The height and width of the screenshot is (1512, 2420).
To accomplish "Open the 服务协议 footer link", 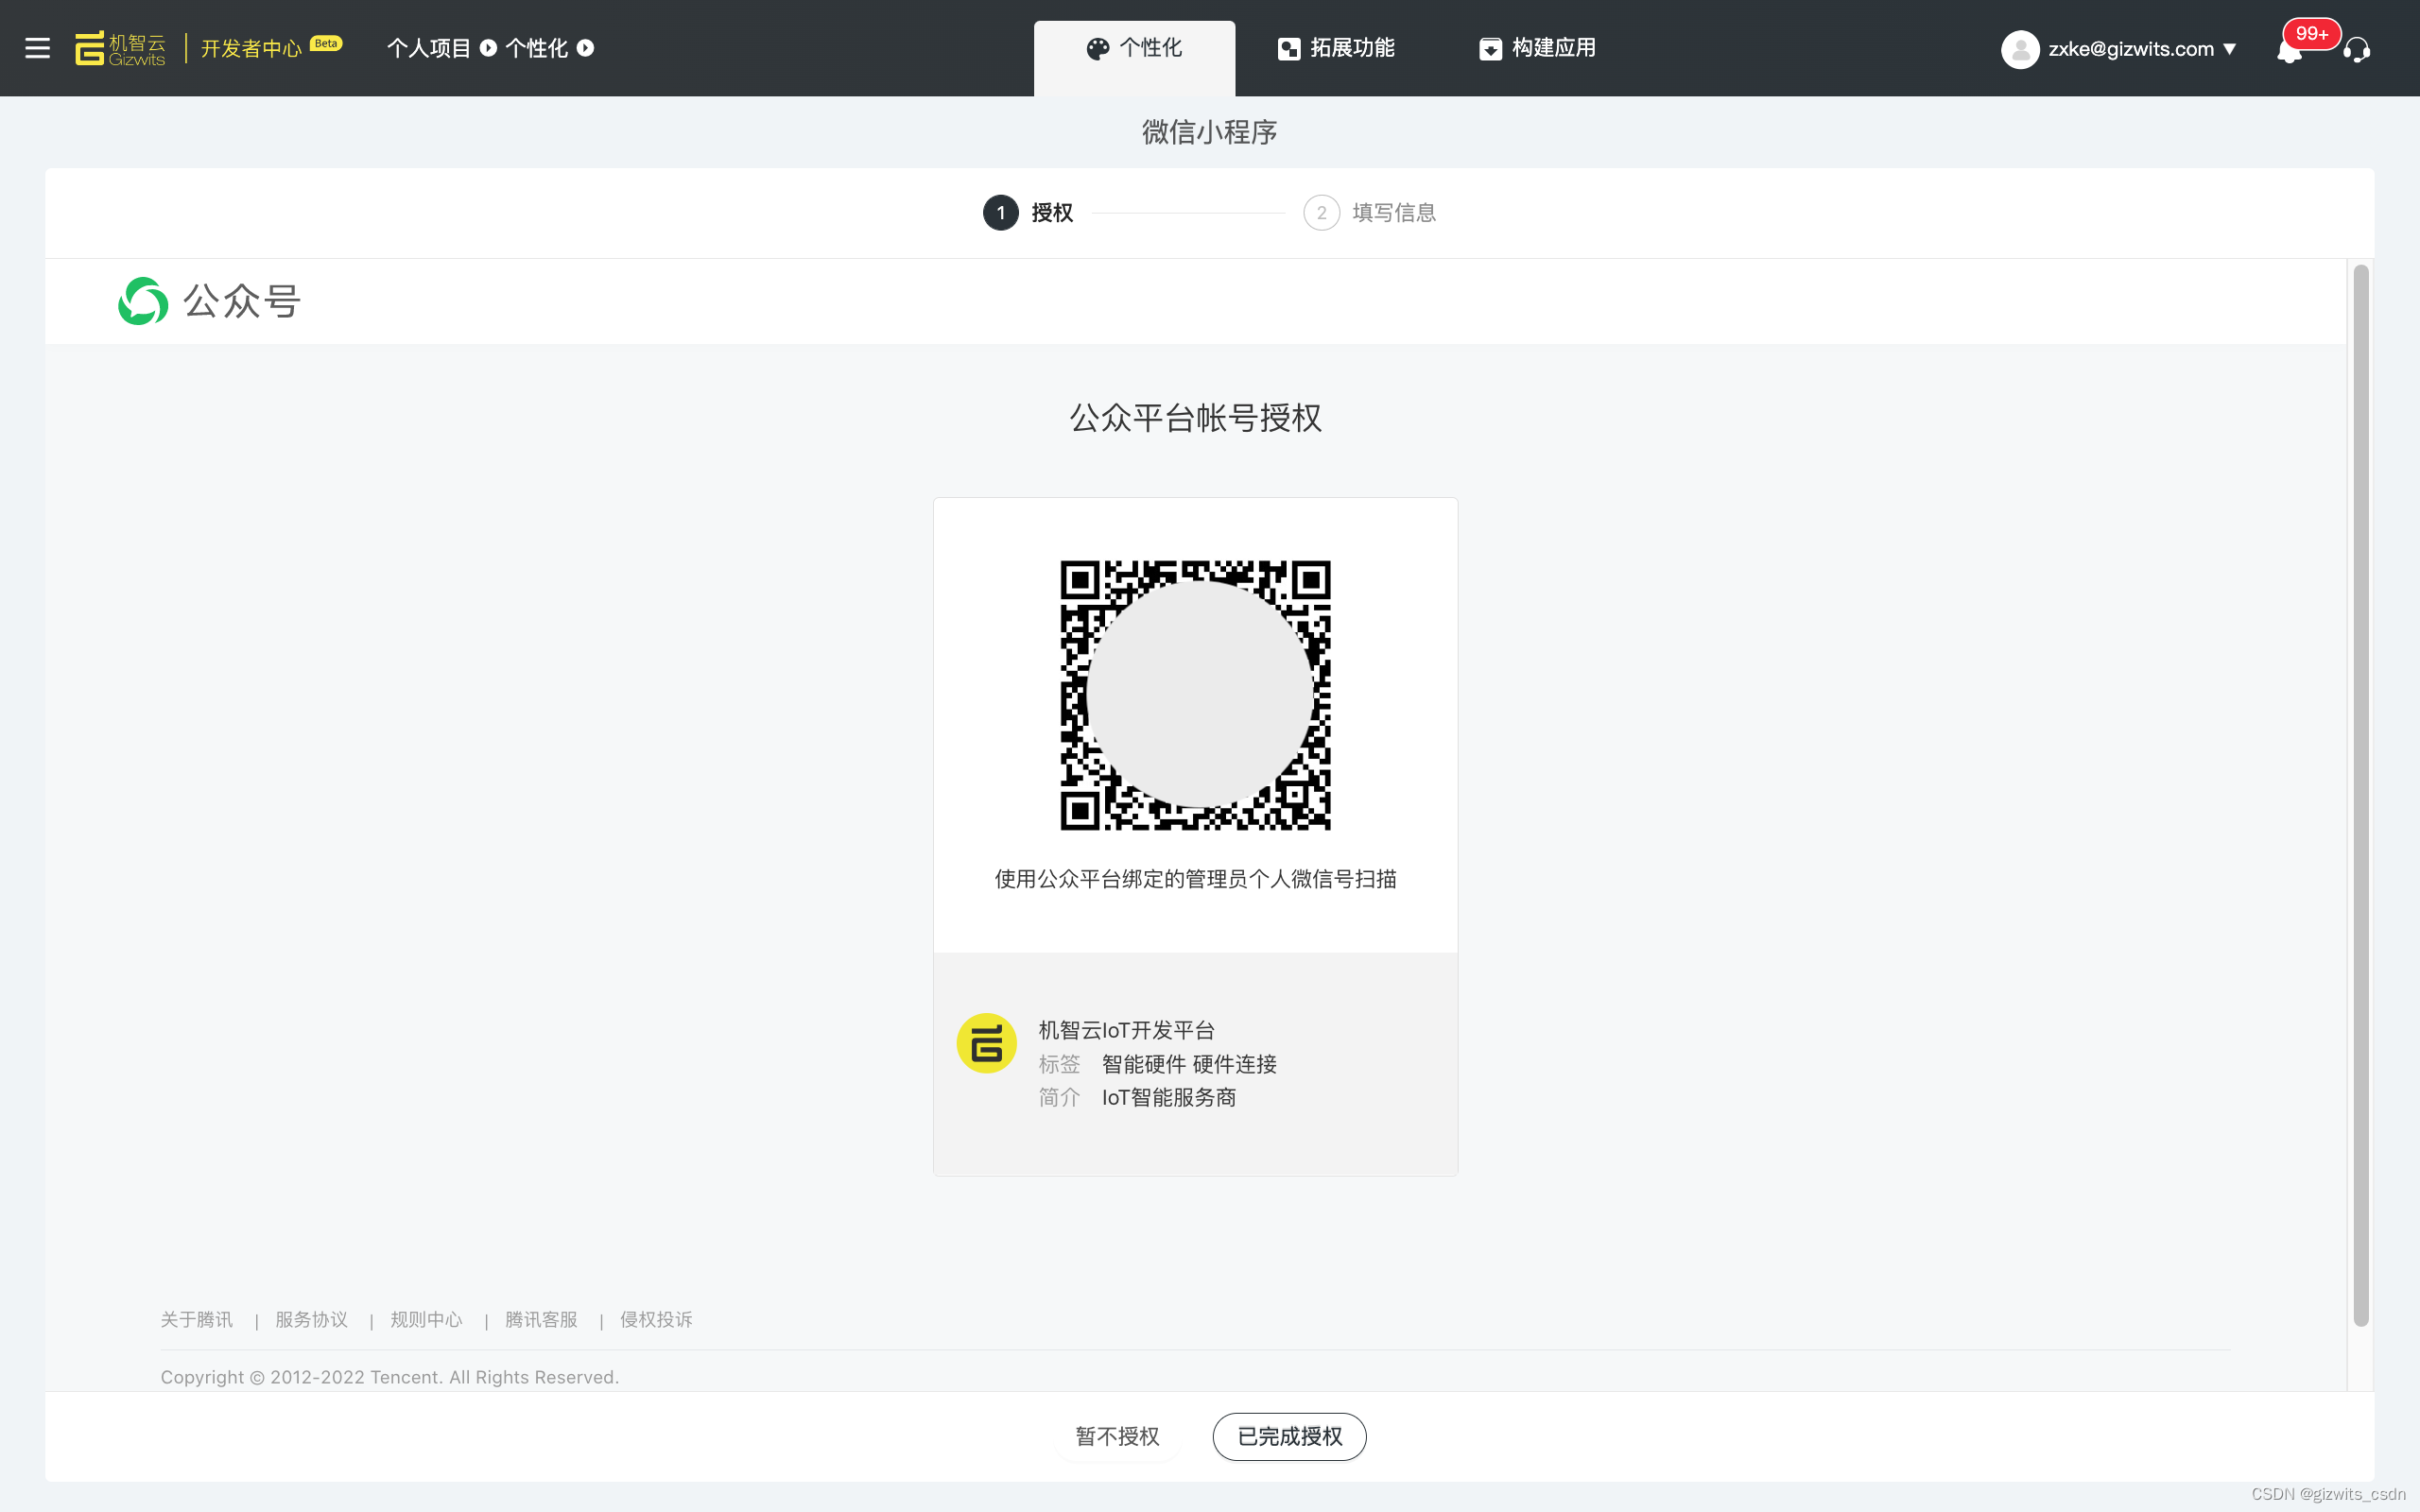I will tap(311, 1319).
